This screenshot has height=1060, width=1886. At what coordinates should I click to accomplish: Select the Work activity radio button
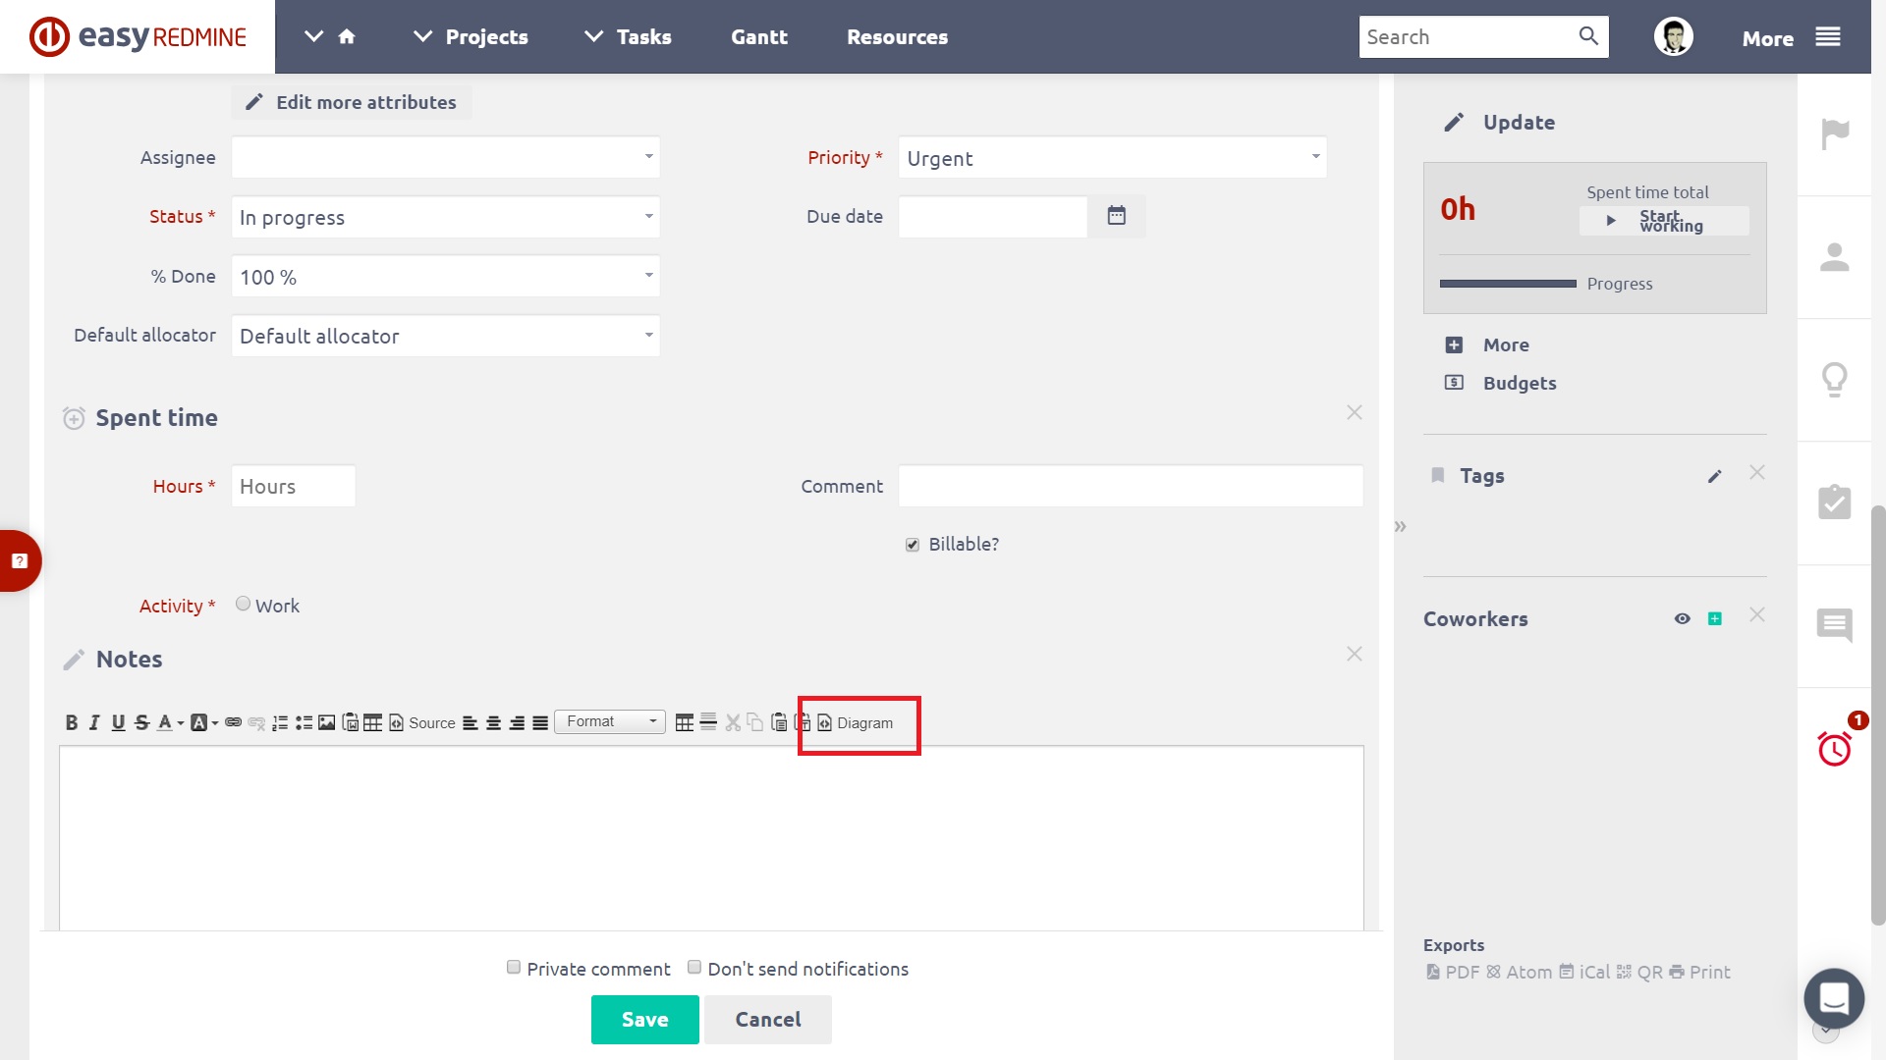243,604
